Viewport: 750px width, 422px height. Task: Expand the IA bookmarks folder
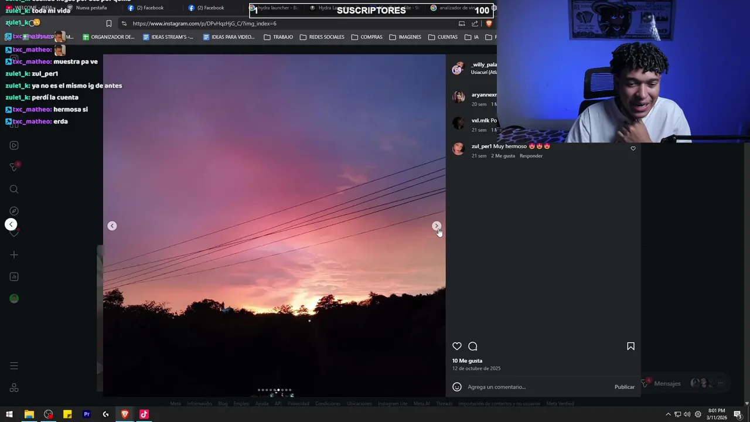coord(472,37)
